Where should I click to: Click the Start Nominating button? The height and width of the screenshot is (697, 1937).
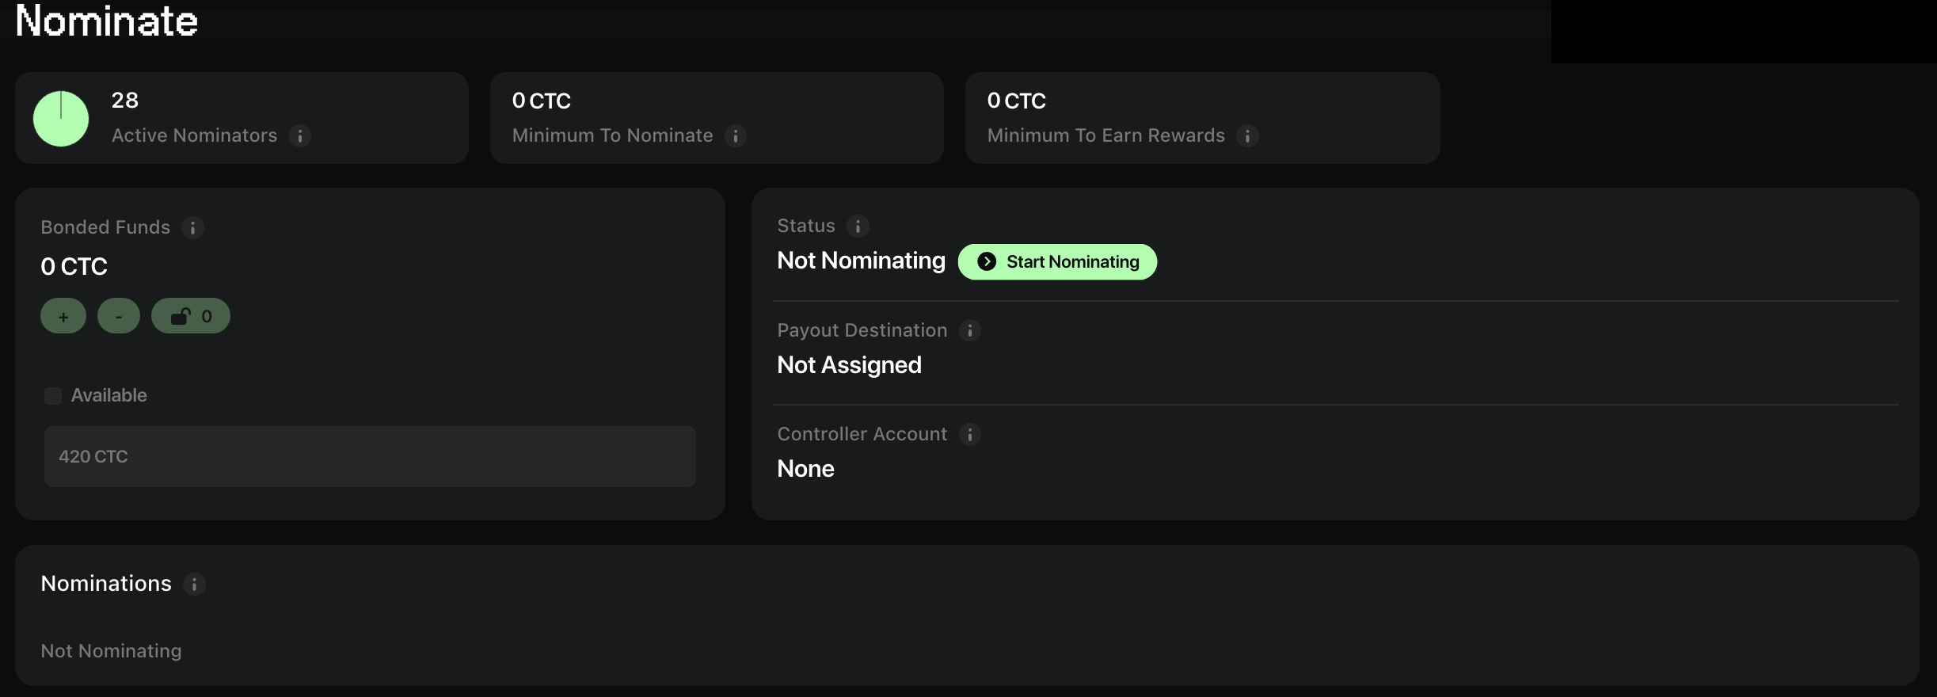[1057, 262]
